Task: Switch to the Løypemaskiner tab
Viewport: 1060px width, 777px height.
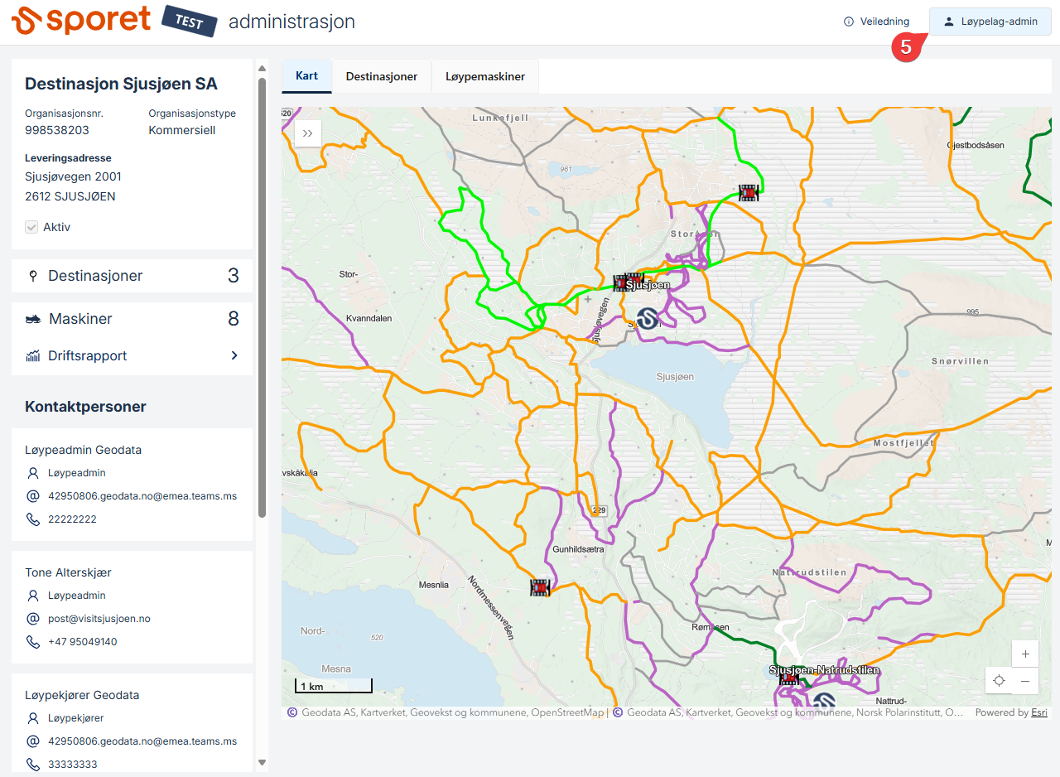Action: click(x=485, y=76)
